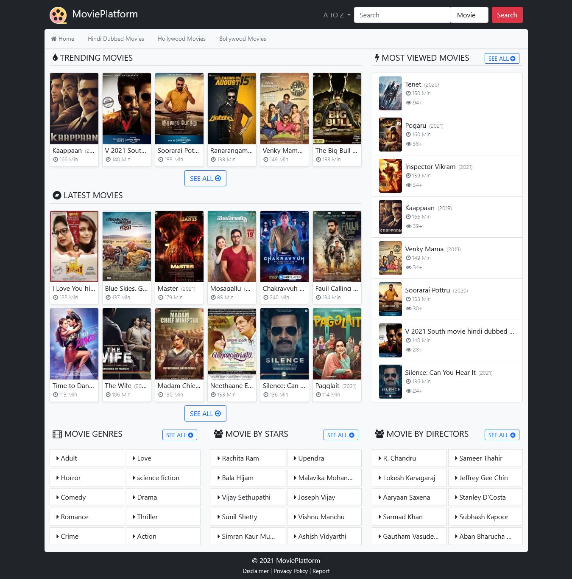The width and height of the screenshot is (572, 579).
Task: Select the Action genre
Action: click(x=163, y=536)
